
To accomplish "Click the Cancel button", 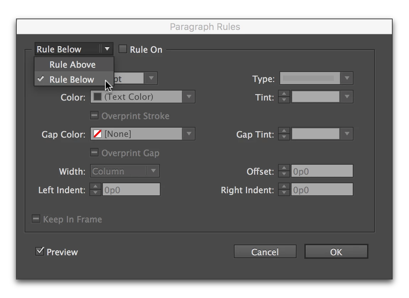I will point(265,252).
